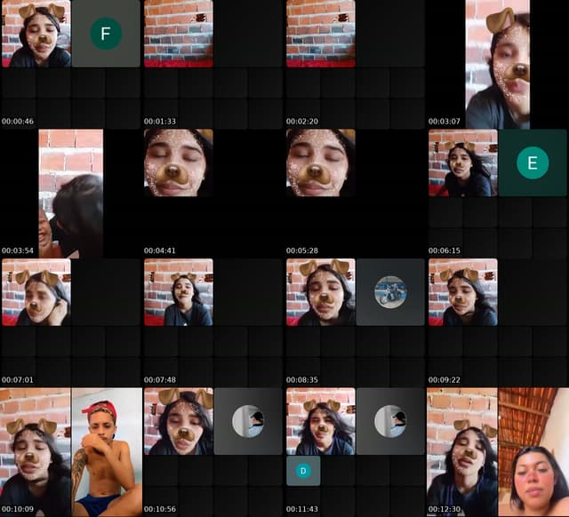Open the empty brick wall video at 00:02:20

[x=321, y=34]
